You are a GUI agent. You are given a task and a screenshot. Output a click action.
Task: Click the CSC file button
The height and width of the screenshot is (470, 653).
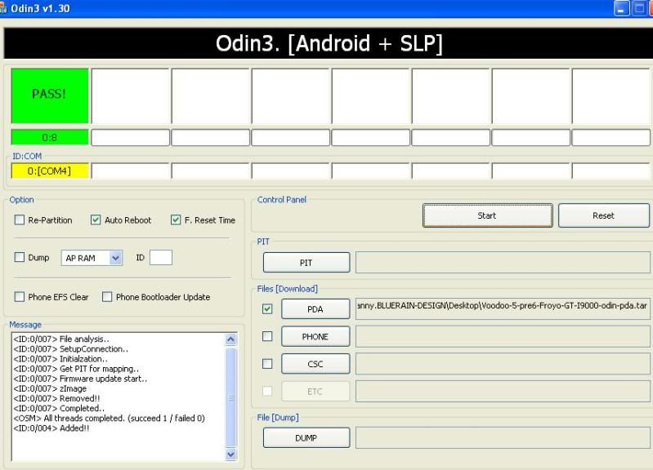click(x=315, y=364)
